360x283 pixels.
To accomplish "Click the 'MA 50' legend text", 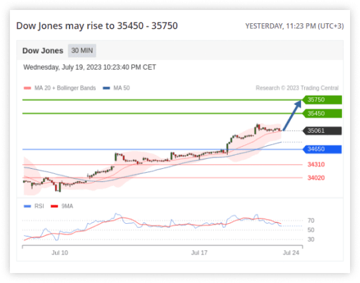I will pyautogui.click(x=122, y=88).
